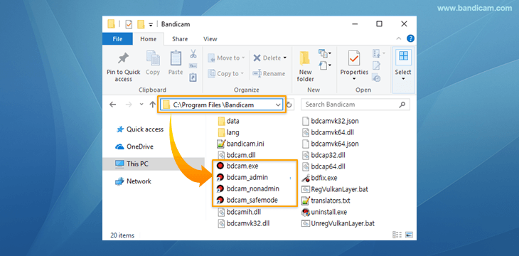Open Quick access in navigation pane

[140, 129]
